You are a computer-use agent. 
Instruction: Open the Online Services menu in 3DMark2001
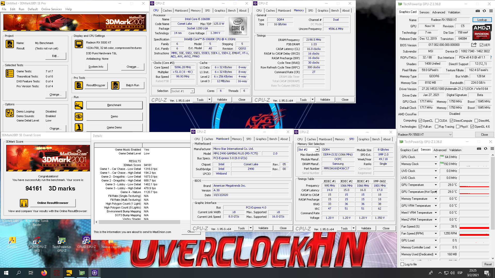[x=51, y=9]
